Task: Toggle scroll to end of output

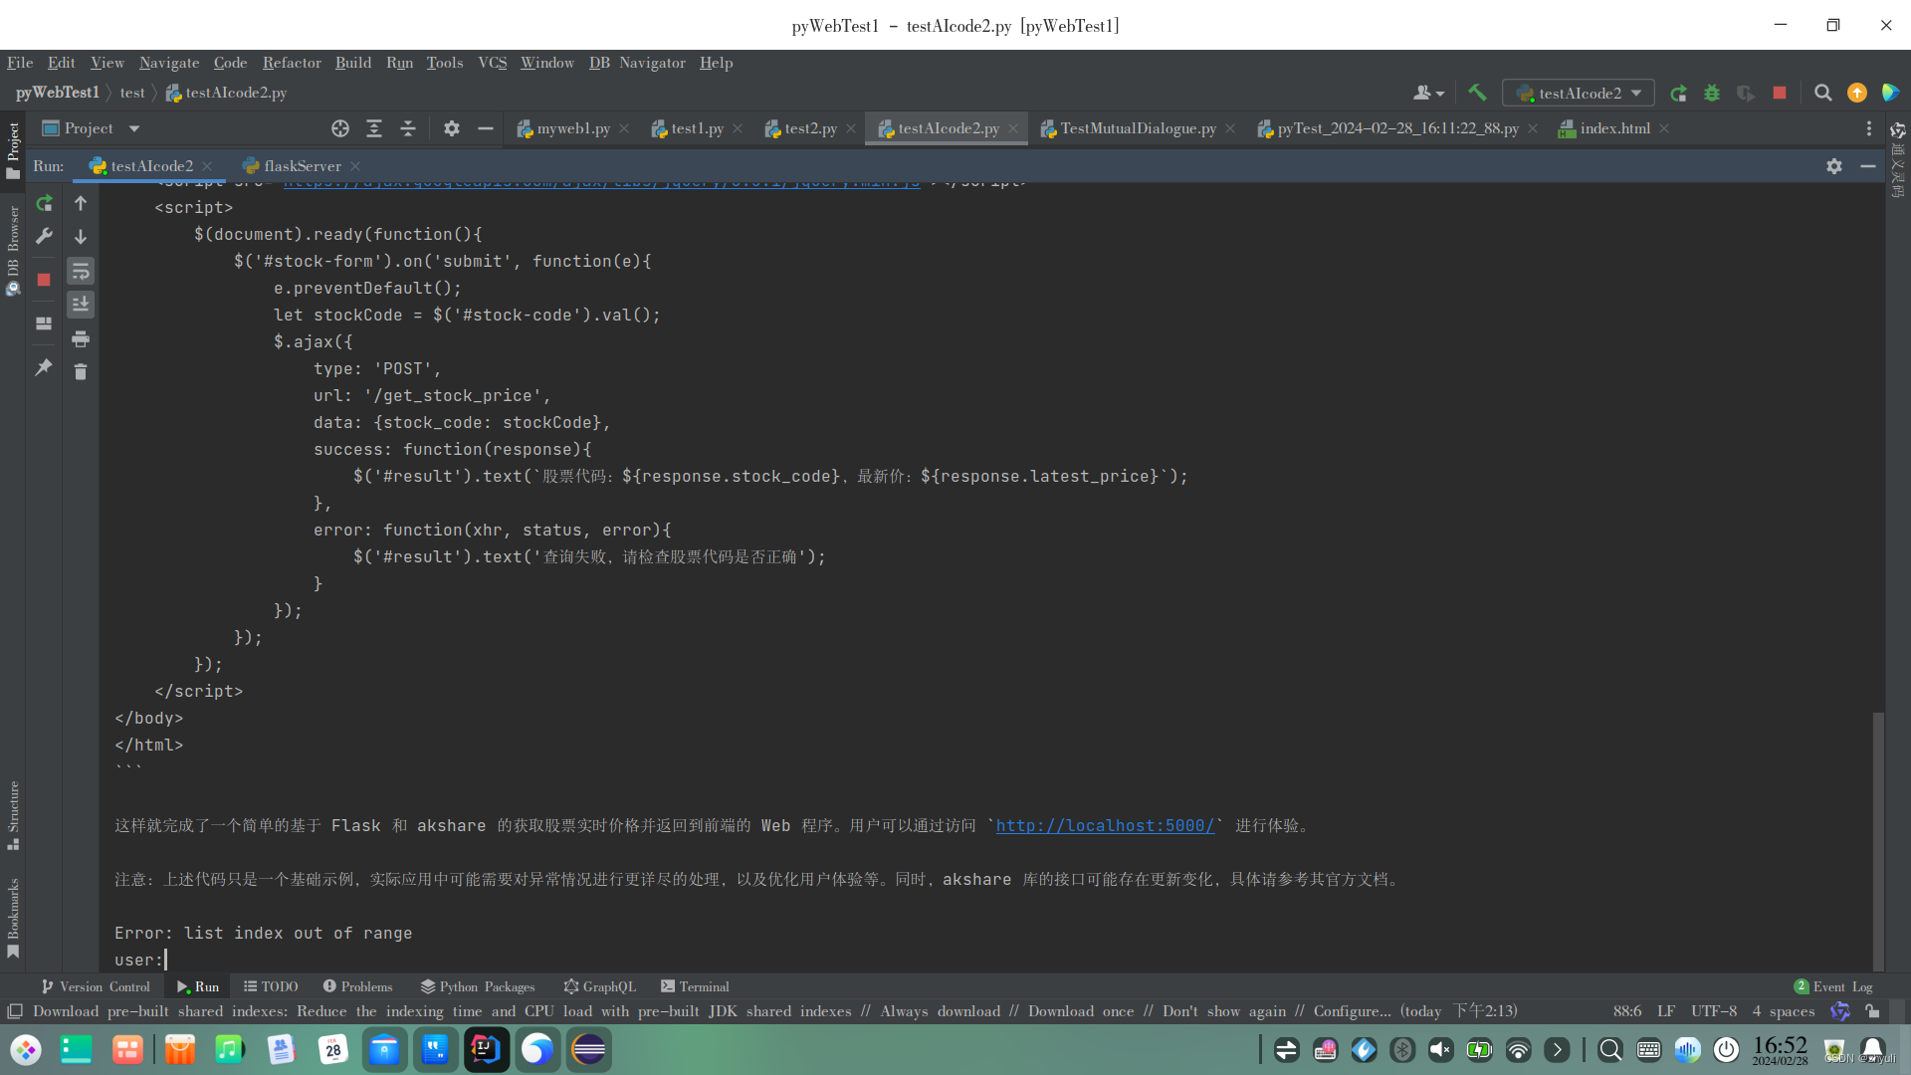Action: pyautogui.click(x=81, y=304)
